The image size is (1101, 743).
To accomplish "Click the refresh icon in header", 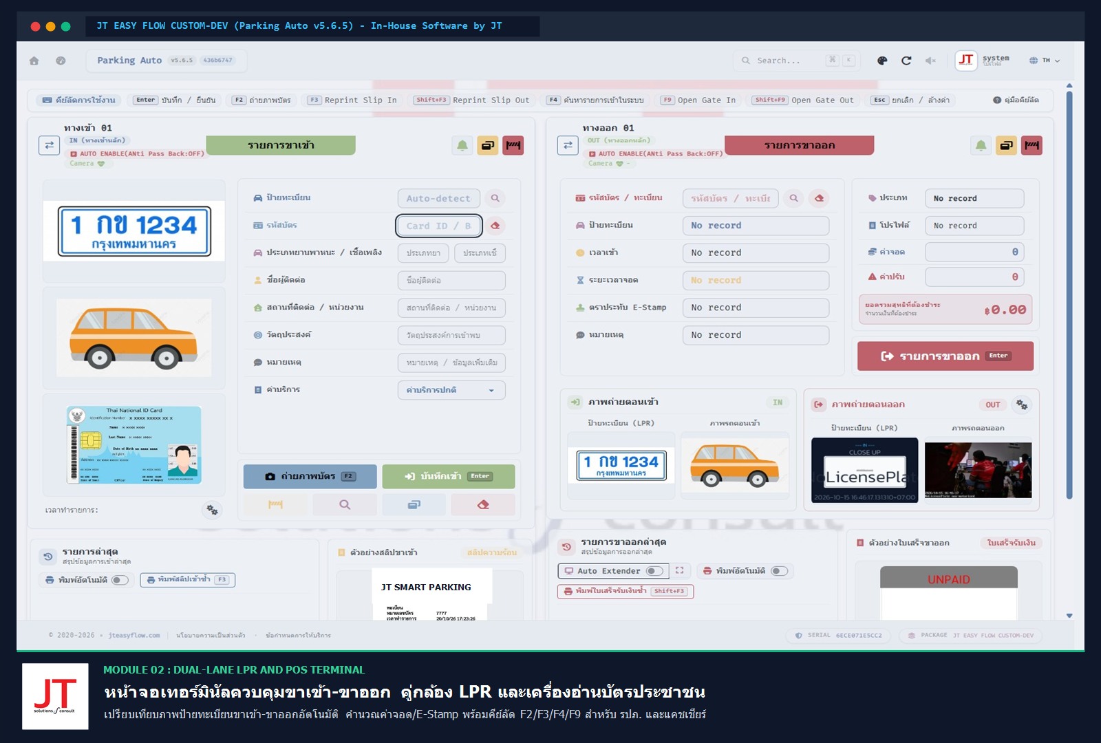I will tap(906, 61).
